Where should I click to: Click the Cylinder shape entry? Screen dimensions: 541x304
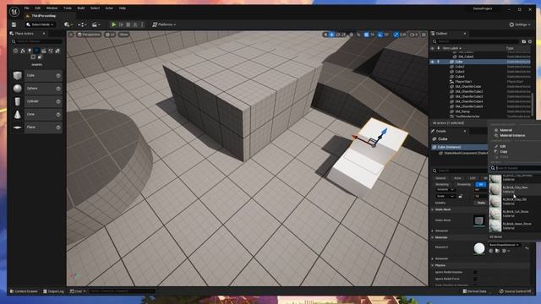click(x=37, y=101)
